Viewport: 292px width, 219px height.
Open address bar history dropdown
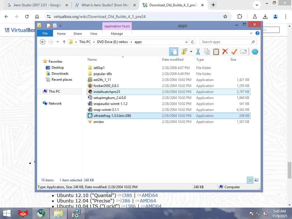[x=186, y=42]
